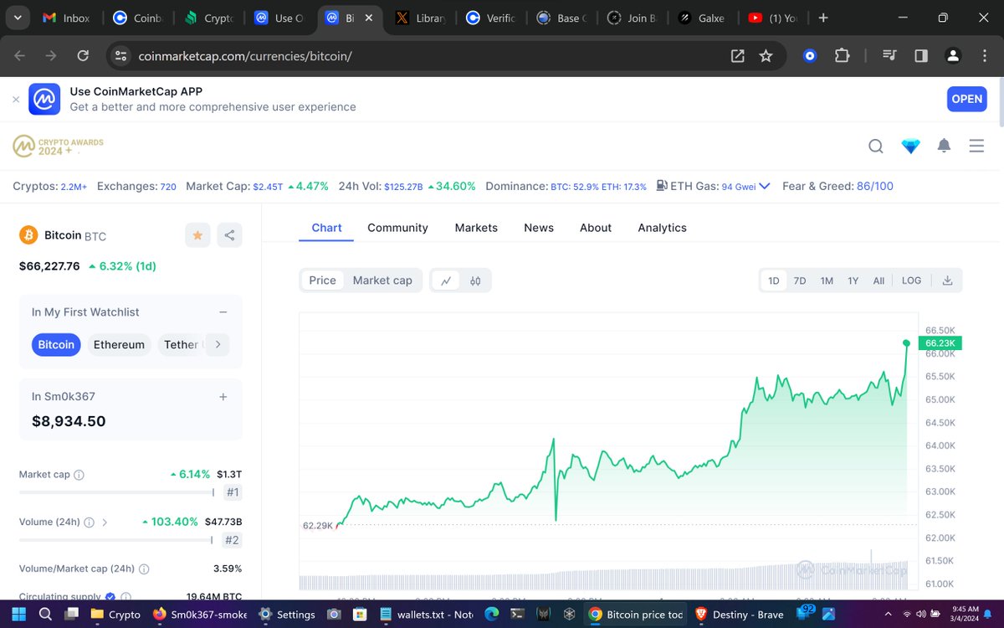Viewport: 1004px width, 628px height.
Task: Bookmark this page with the star
Action: coord(766,56)
